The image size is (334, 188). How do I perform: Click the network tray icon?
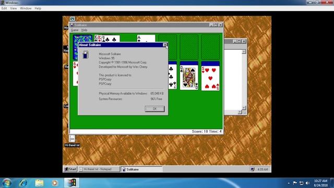[x=302, y=183]
